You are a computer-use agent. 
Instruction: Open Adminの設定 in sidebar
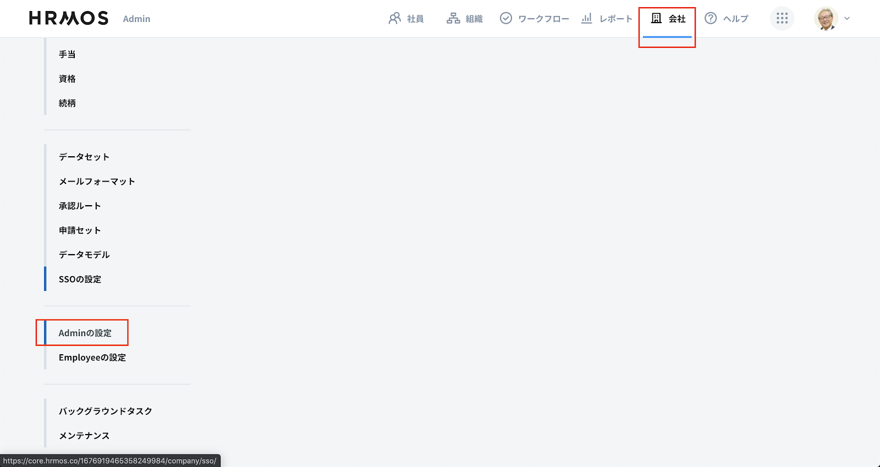point(85,333)
